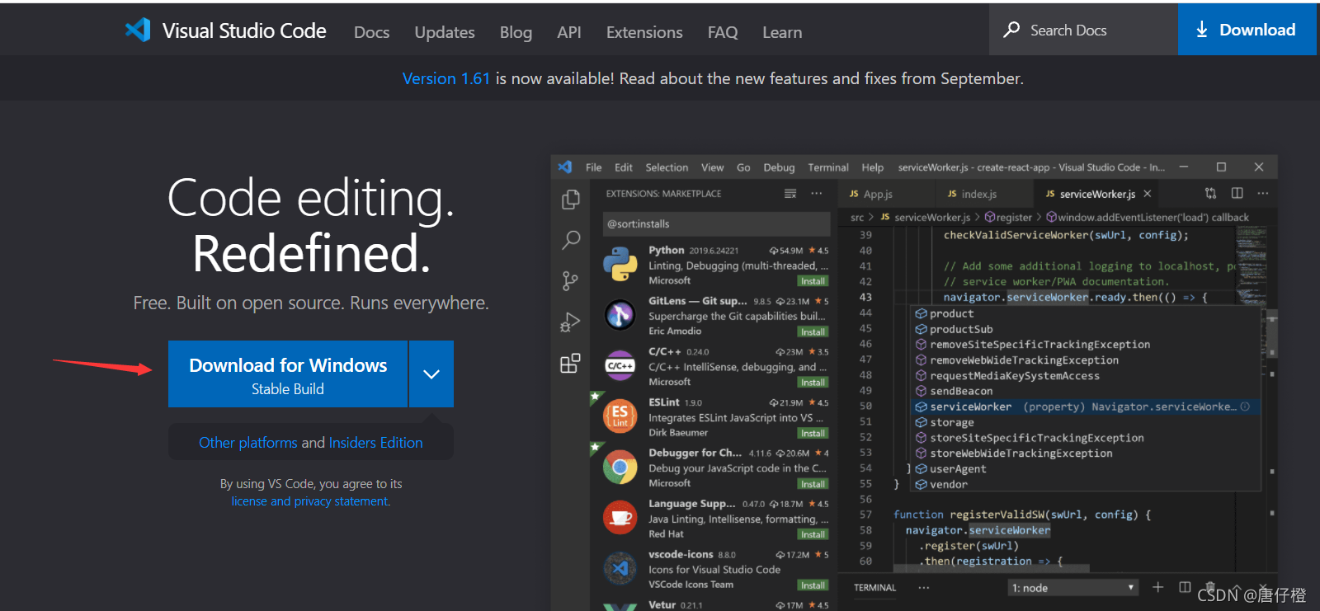Viewport: 1320px width, 611px height.
Task: Click the Visual Studio Code logo icon
Action: [138, 31]
